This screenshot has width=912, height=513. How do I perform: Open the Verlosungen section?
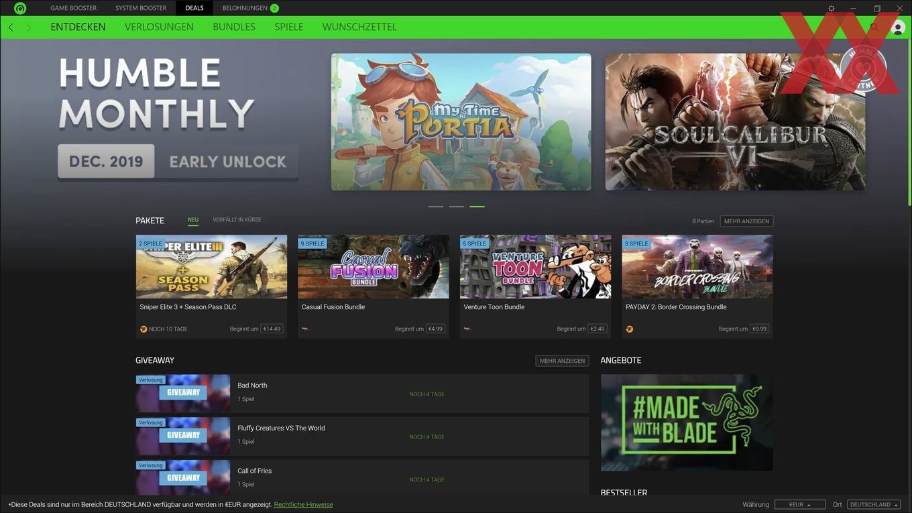pyautogui.click(x=159, y=27)
